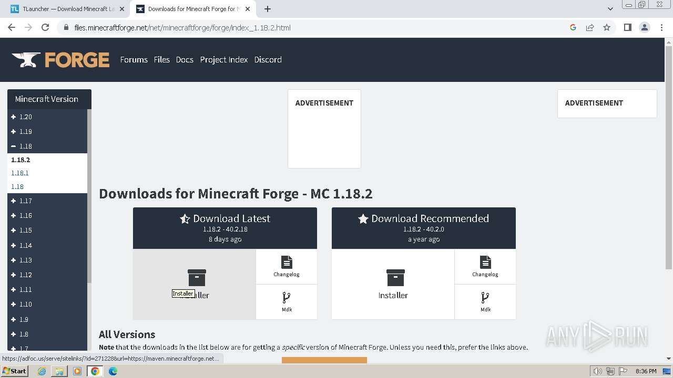Viewport: 673px width, 378px height.
Task: Open Internet Explorer from taskbar
Action: (x=42, y=371)
